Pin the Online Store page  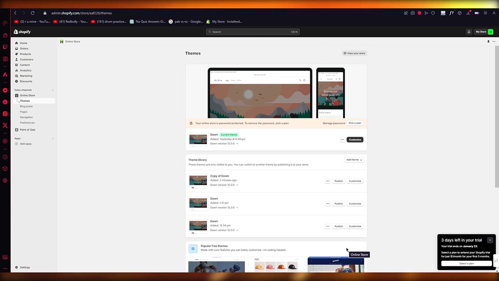click(x=488, y=41)
